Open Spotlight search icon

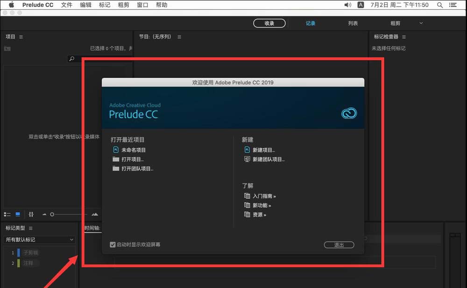[x=439, y=5]
